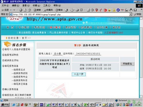Click ID number text 340304790130101
Screen dimensions: 143x107
pyautogui.click(x=88, y=54)
